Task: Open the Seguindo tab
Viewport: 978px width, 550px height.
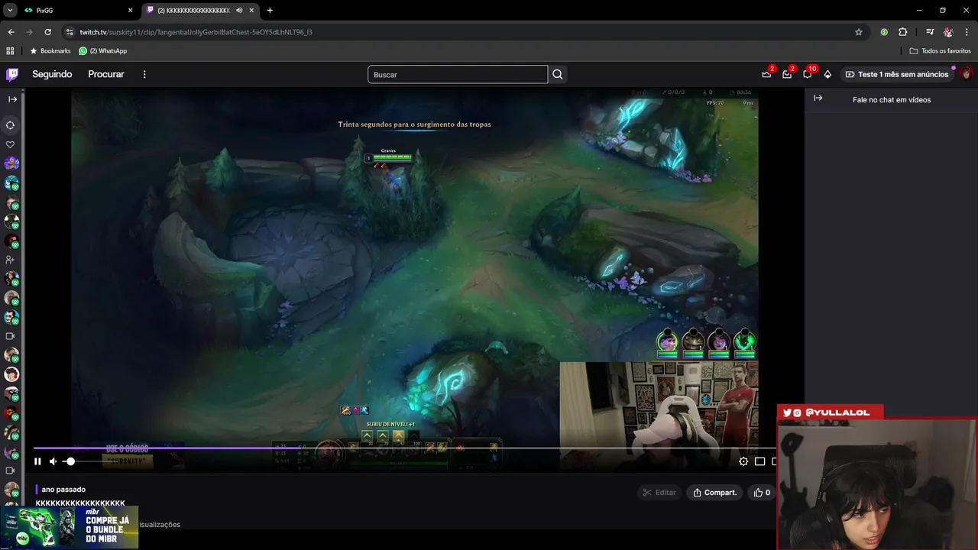Action: [x=52, y=74]
